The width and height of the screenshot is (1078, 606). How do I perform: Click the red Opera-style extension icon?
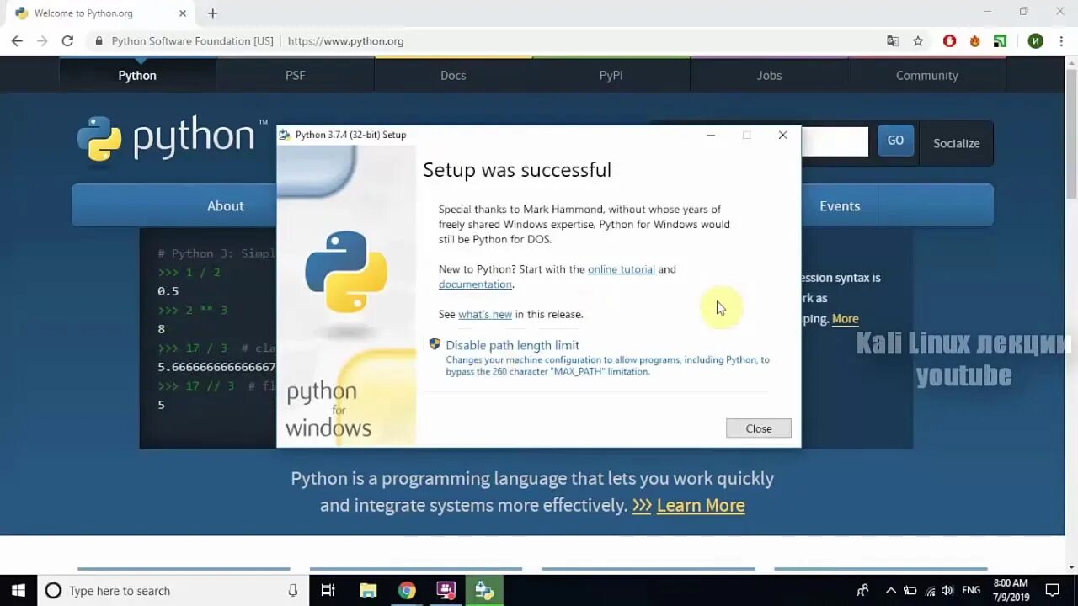(949, 40)
